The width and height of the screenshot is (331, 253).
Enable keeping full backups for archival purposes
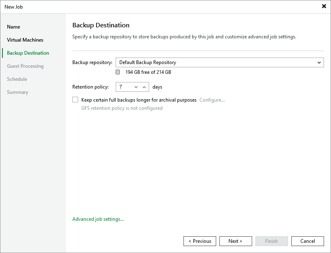(x=75, y=100)
